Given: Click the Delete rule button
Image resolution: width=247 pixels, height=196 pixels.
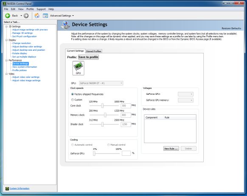Looking at the screenshot, I should 188,149.
